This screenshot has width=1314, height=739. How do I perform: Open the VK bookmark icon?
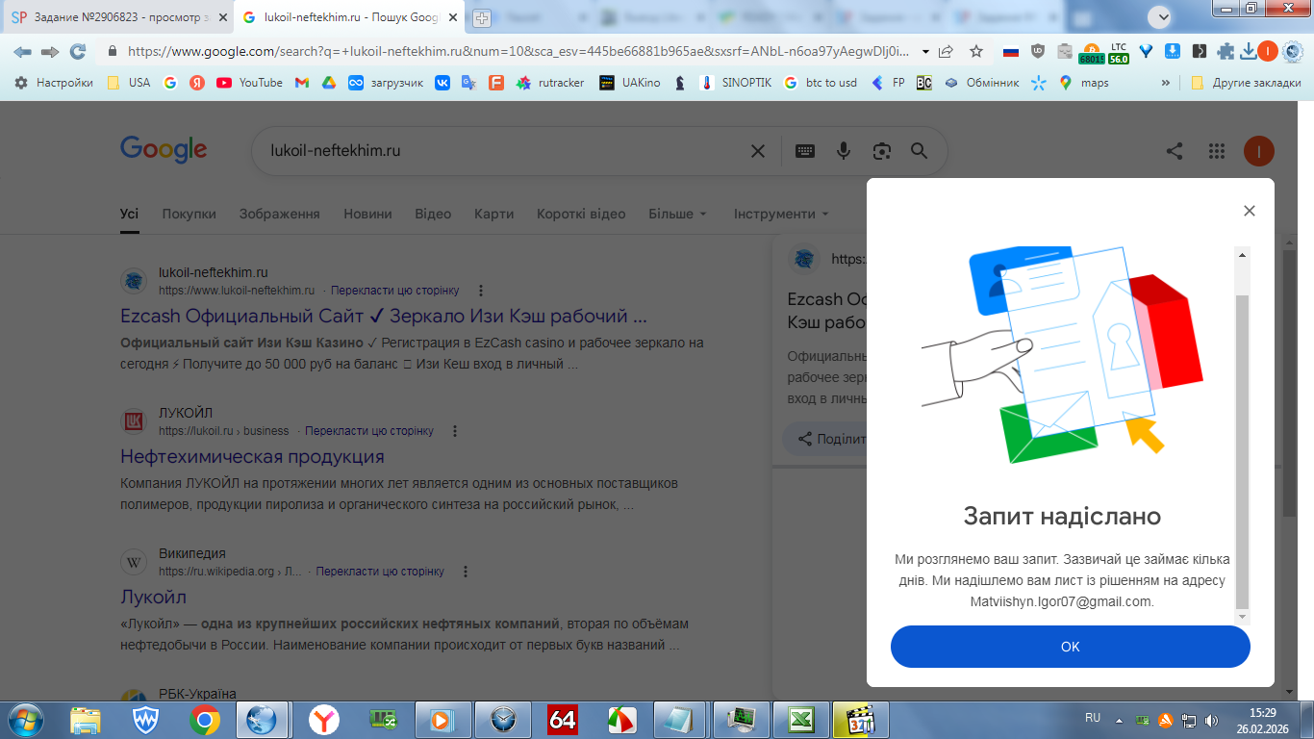(442, 83)
